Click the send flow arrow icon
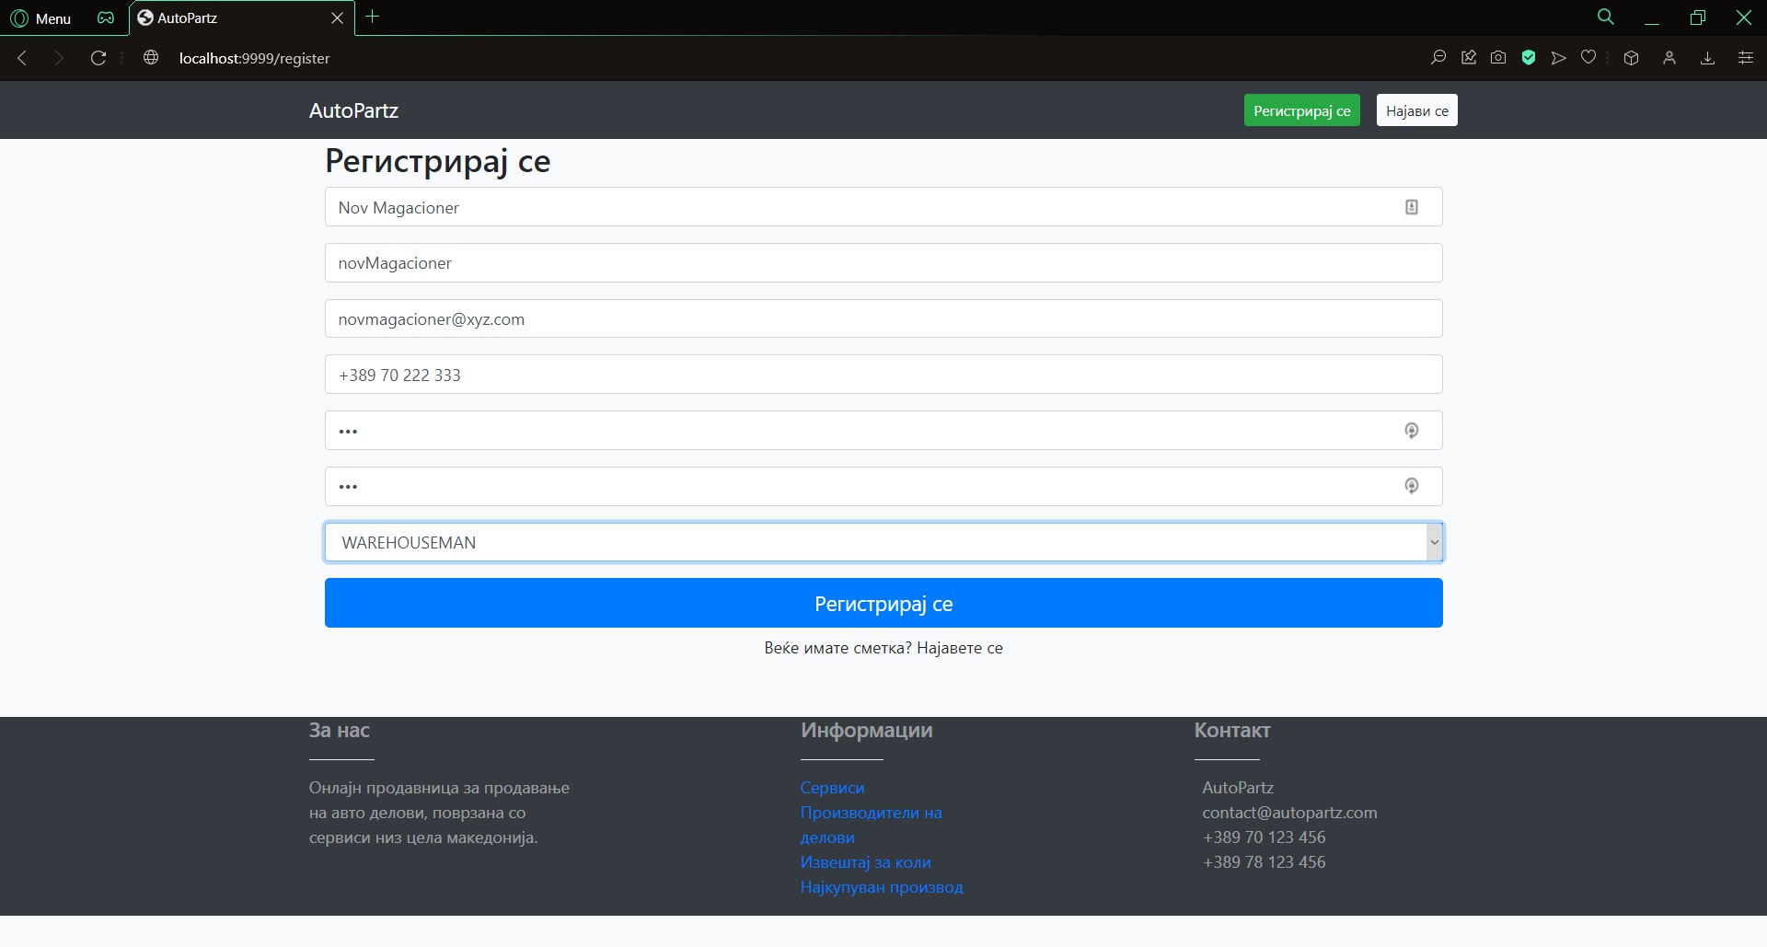The width and height of the screenshot is (1767, 947). tap(1558, 58)
